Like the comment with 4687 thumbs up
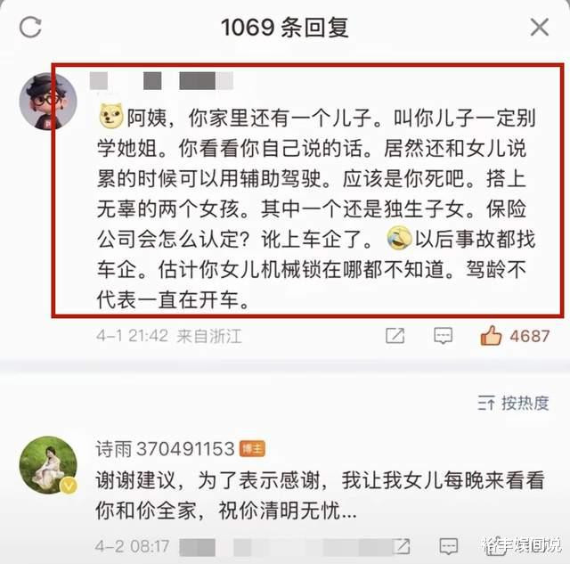570x564 pixels. (491, 335)
